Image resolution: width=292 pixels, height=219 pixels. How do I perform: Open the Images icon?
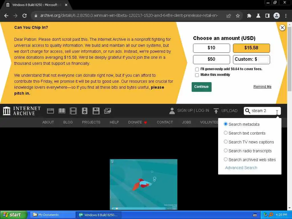tap(108, 111)
